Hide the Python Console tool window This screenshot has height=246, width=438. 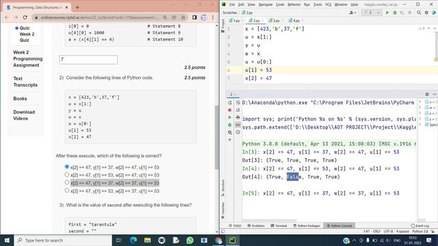tap(434, 94)
